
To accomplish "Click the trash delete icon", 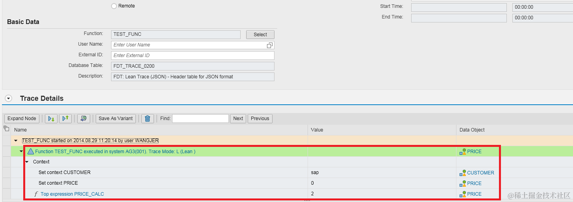I will click(147, 119).
